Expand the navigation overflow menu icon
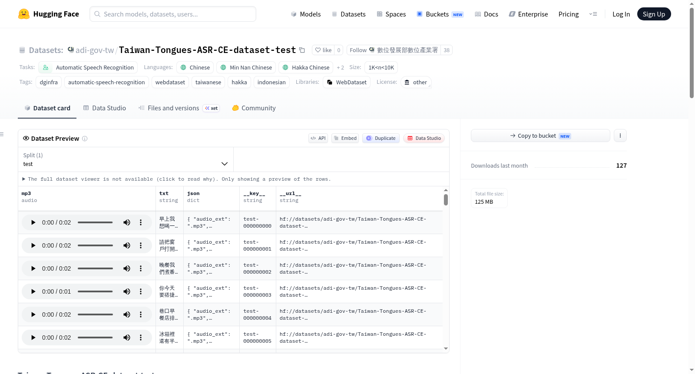This screenshot has height=374, width=695. pos(593,14)
